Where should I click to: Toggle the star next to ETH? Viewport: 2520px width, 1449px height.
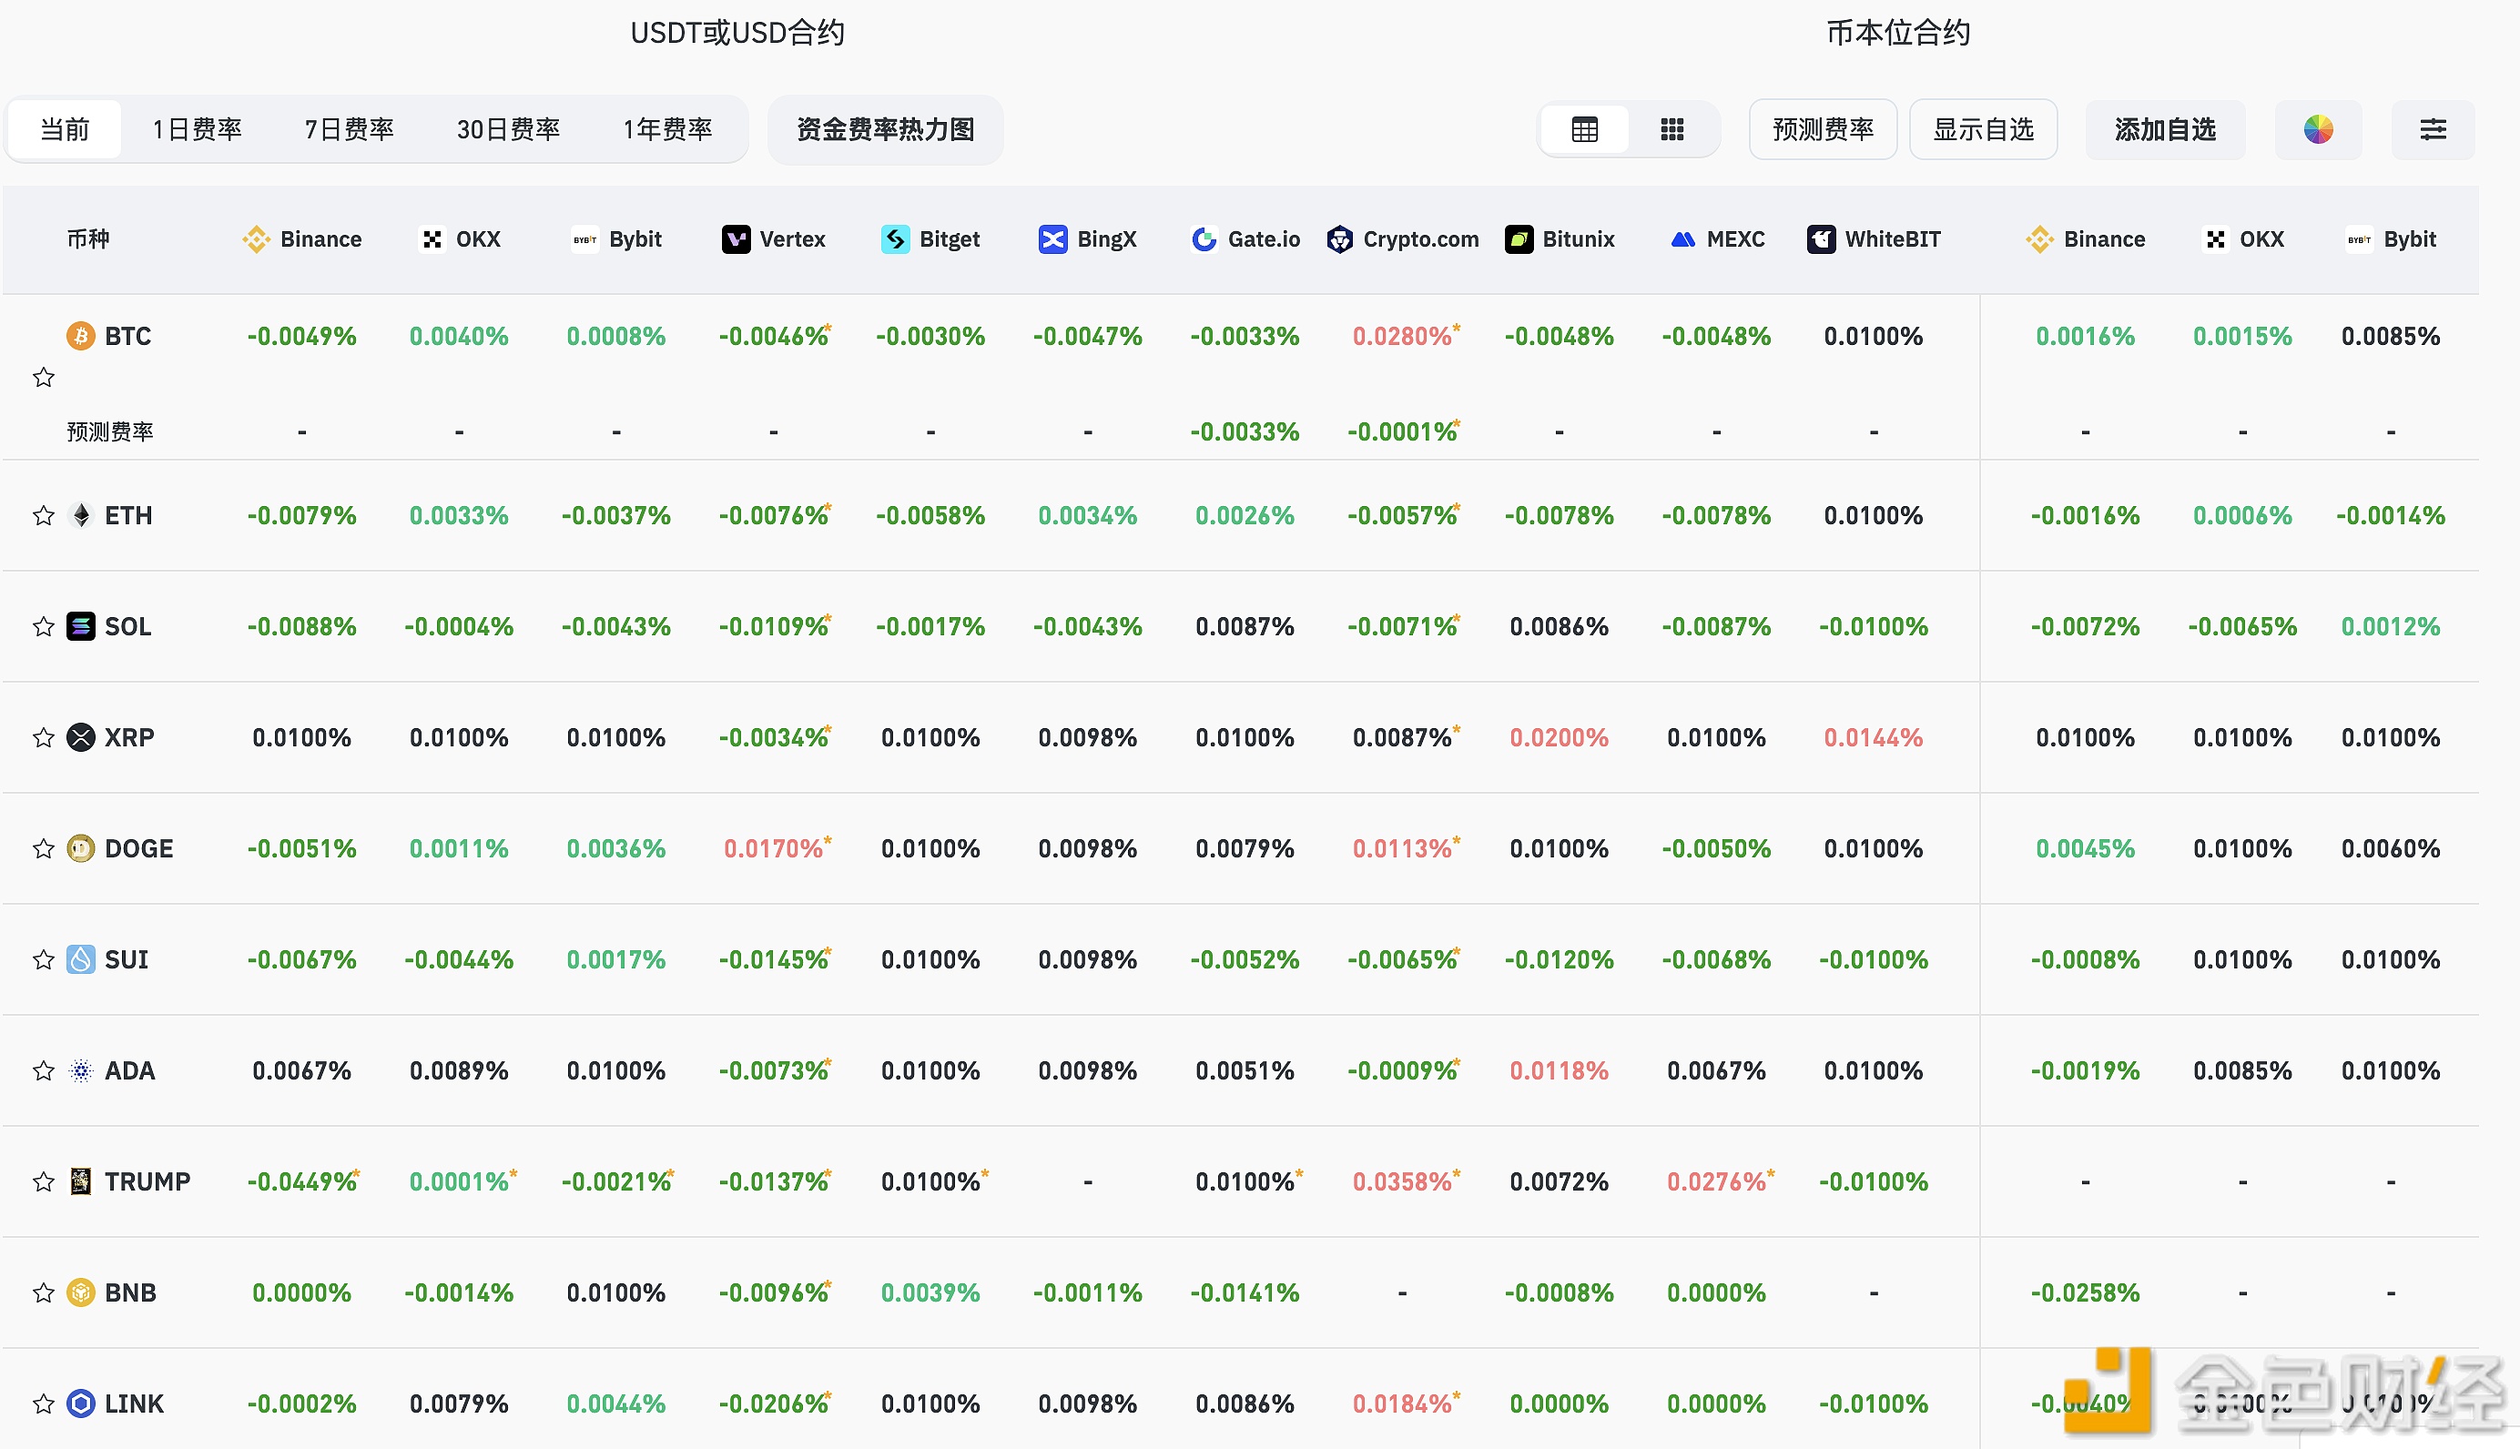(42, 514)
